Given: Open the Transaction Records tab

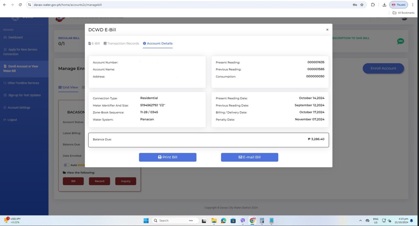Looking at the screenshot, I should click(121, 43).
